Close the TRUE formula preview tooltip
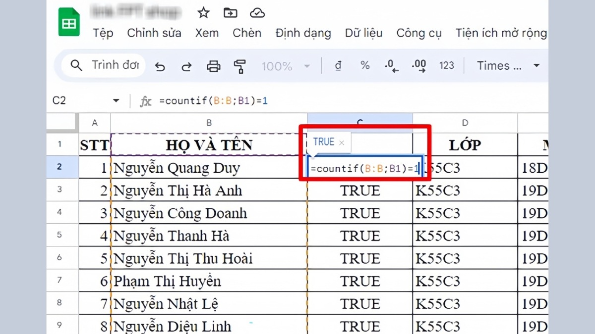 coord(341,143)
